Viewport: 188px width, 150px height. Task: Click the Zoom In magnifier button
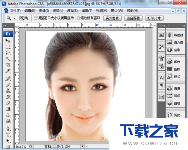coord(22,18)
